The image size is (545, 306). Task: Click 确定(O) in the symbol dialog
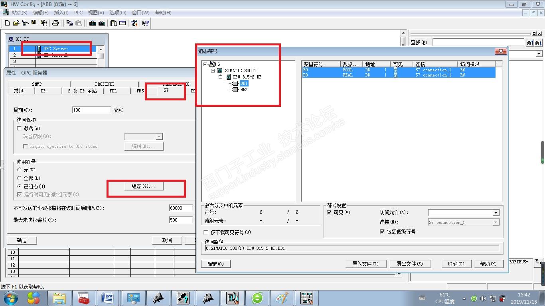tap(216, 264)
